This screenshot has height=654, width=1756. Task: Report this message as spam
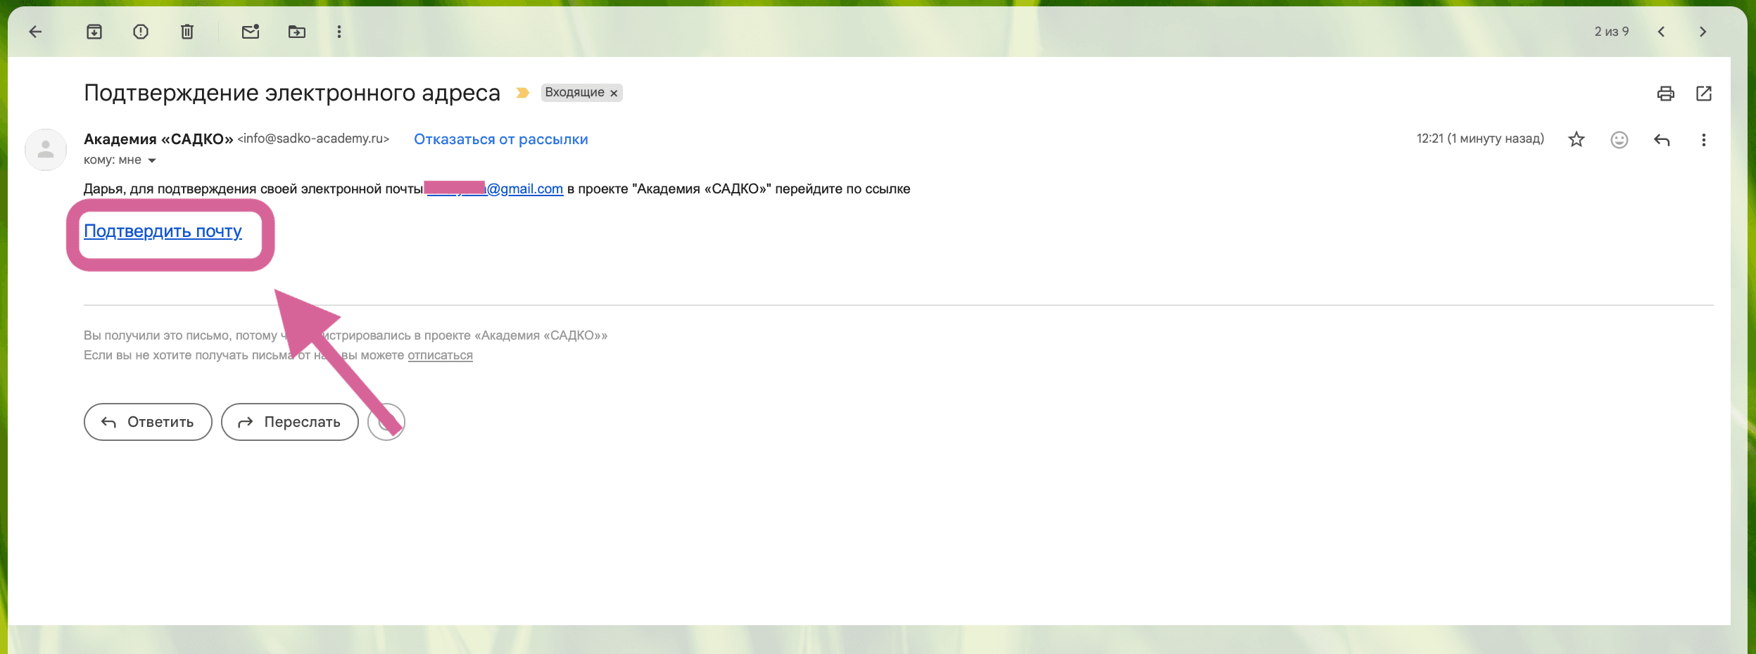pyautogui.click(x=141, y=32)
